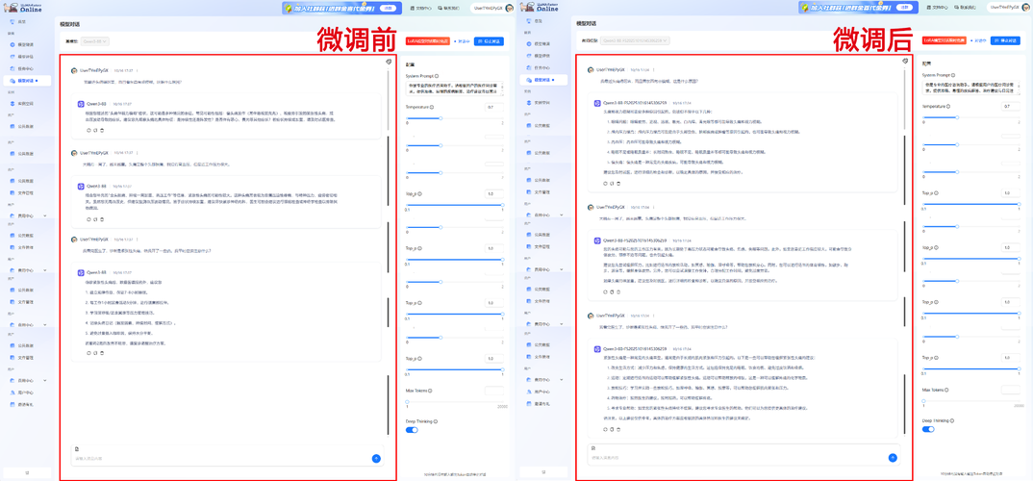Expand the fine-tuned model dropdown, 微调后 window
Screen dimensions: 1033x481
coord(635,40)
